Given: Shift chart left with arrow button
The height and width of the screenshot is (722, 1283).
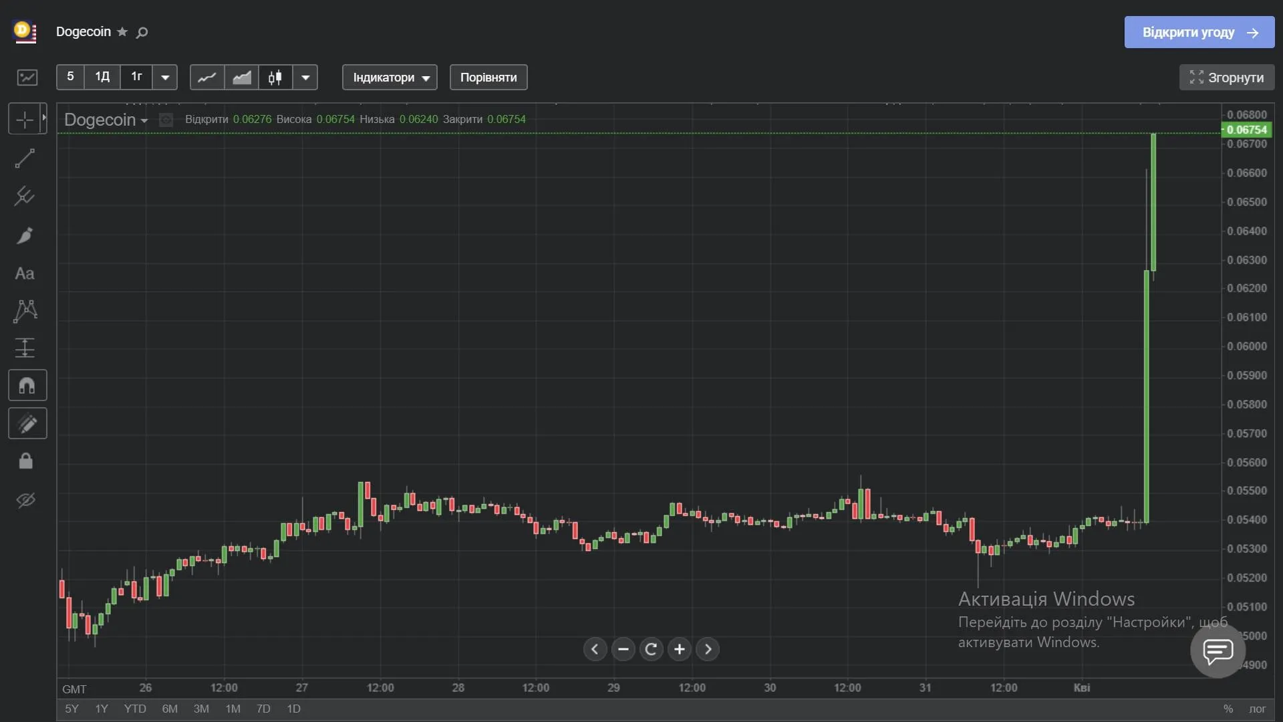Looking at the screenshot, I should coord(595,649).
